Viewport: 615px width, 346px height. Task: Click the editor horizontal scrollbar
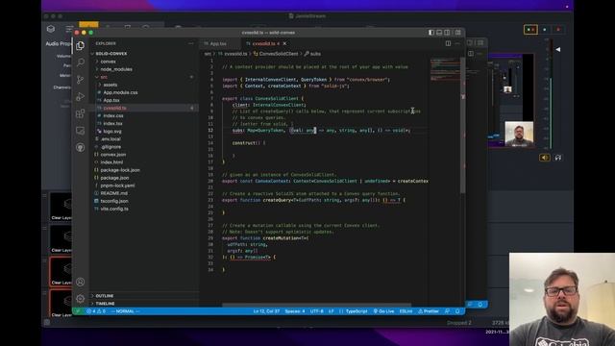316,305
